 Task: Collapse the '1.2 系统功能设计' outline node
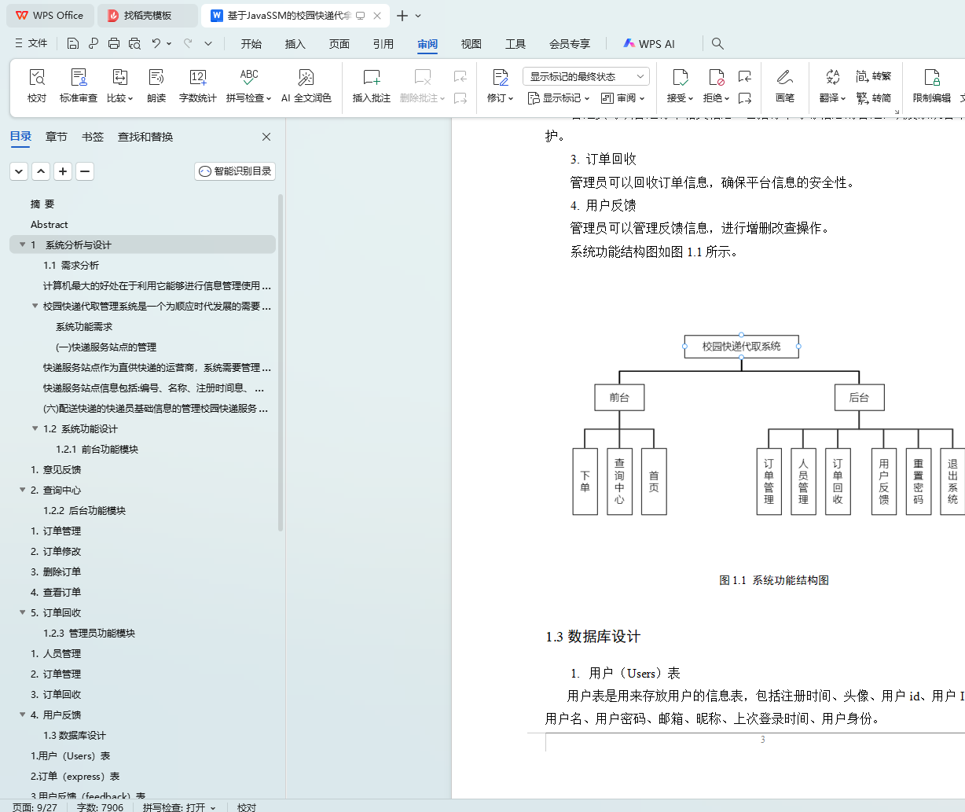coord(35,428)
